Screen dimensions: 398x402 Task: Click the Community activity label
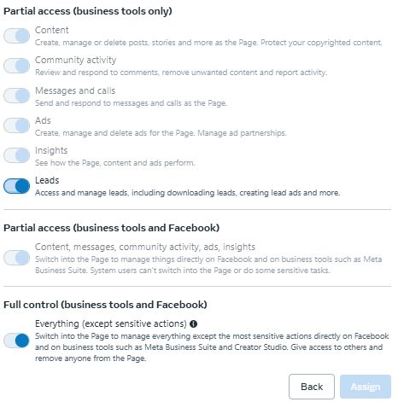click(76, 60)
